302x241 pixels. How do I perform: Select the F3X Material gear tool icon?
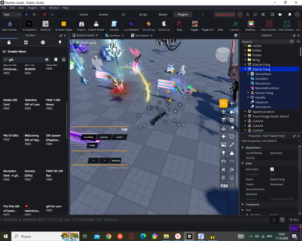(232, 120)
